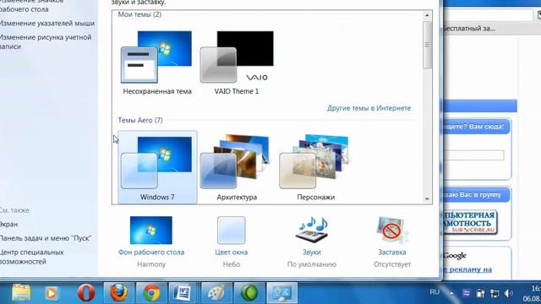This screenshot has height=304, width=541.
Task: Launch Opera browser from taskbar
Action: (x=85, y=293)
